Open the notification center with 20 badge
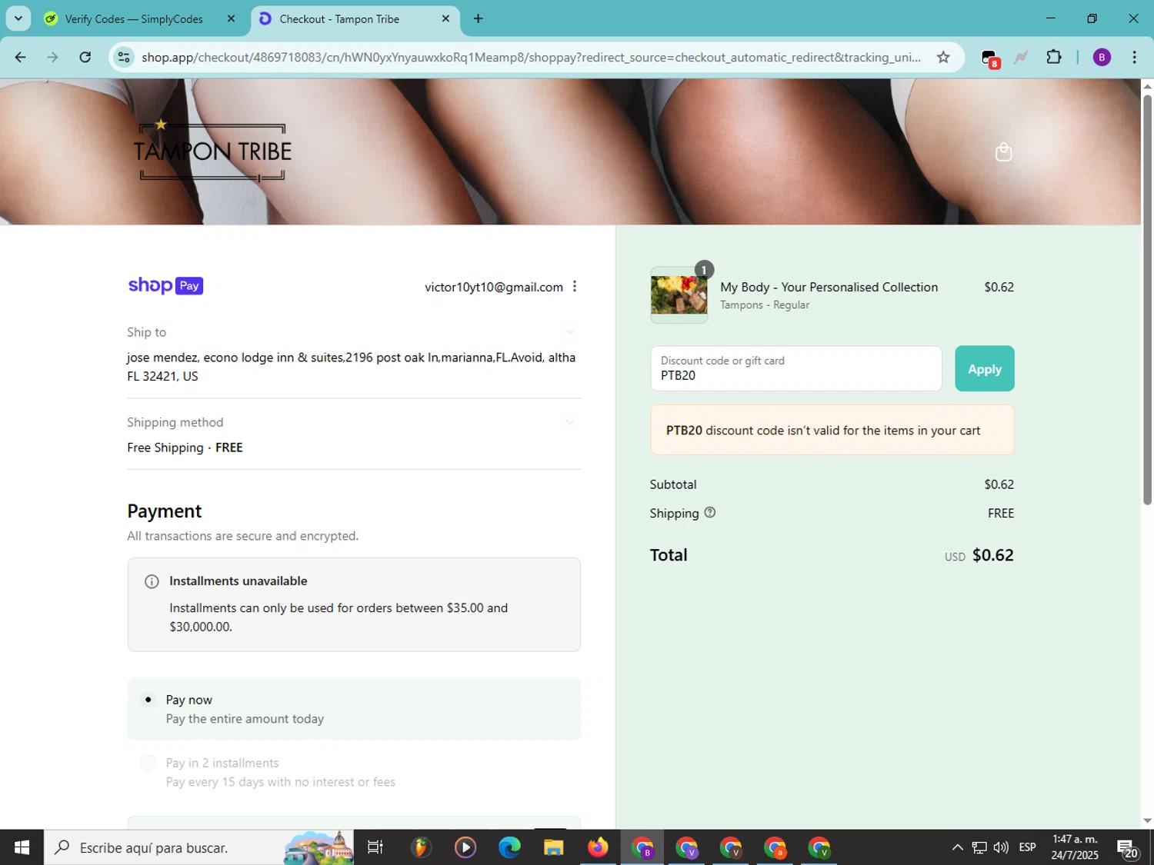The image size is (1154, 865). point(1128,848)
